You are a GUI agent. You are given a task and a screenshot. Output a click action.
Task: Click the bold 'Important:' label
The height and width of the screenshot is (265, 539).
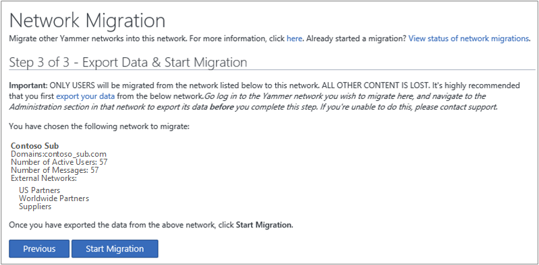point(28,85)
